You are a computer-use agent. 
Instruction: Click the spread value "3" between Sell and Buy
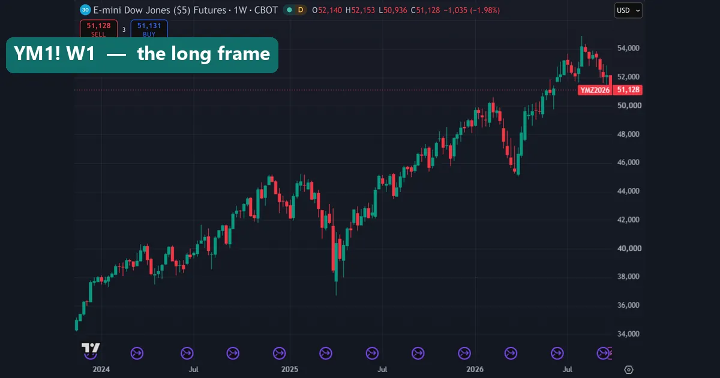coord(124,29)
